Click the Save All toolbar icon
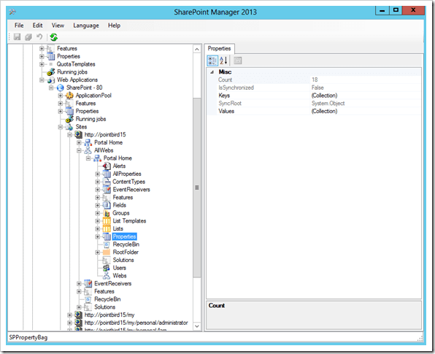The image size is (435, 354). coord(28,36)
